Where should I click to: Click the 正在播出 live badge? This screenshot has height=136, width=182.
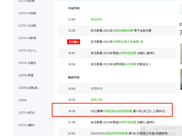[x=74, y=42]
